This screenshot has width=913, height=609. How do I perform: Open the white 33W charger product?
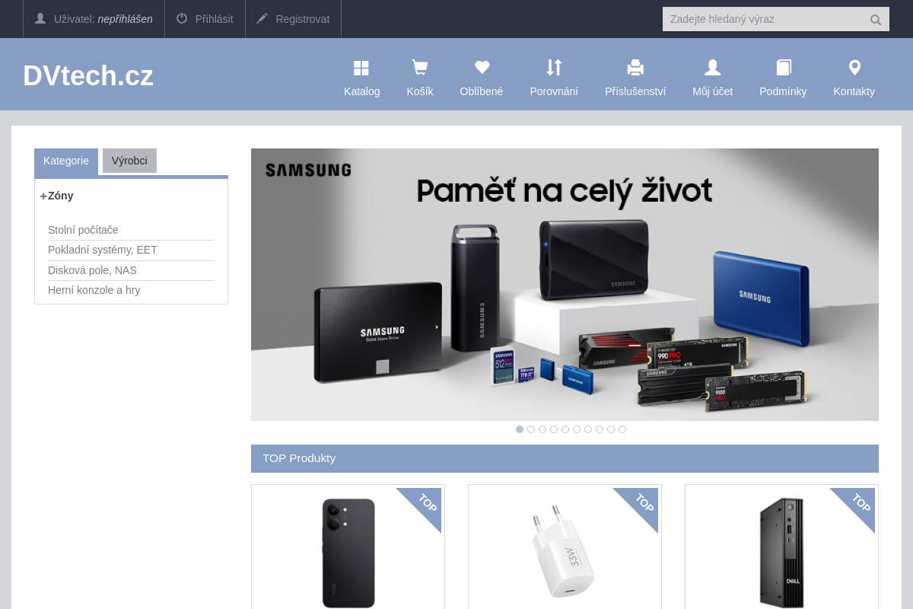click(x=565, y=553)
